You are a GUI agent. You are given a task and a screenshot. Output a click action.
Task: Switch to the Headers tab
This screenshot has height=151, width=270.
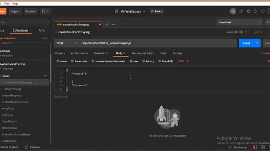101,53
